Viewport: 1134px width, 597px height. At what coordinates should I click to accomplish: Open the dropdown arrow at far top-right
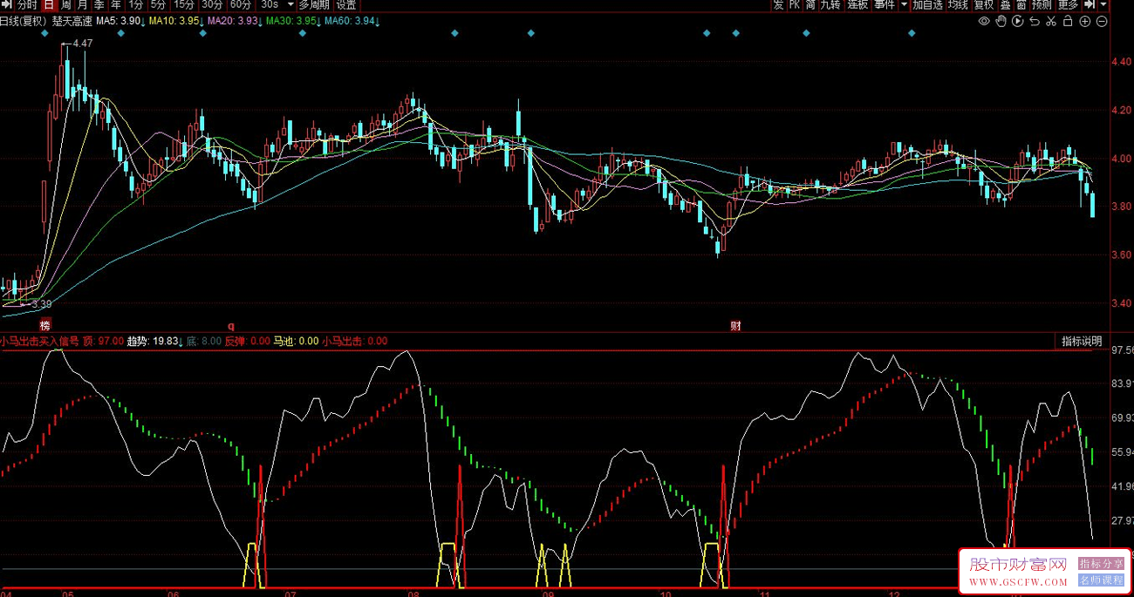point(1103,4)
